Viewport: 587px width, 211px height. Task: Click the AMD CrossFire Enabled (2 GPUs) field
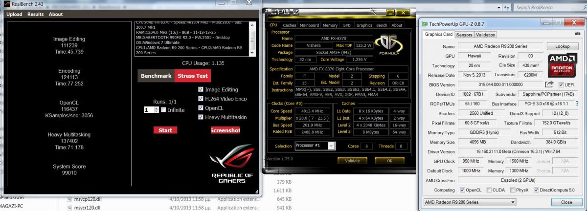517,180
